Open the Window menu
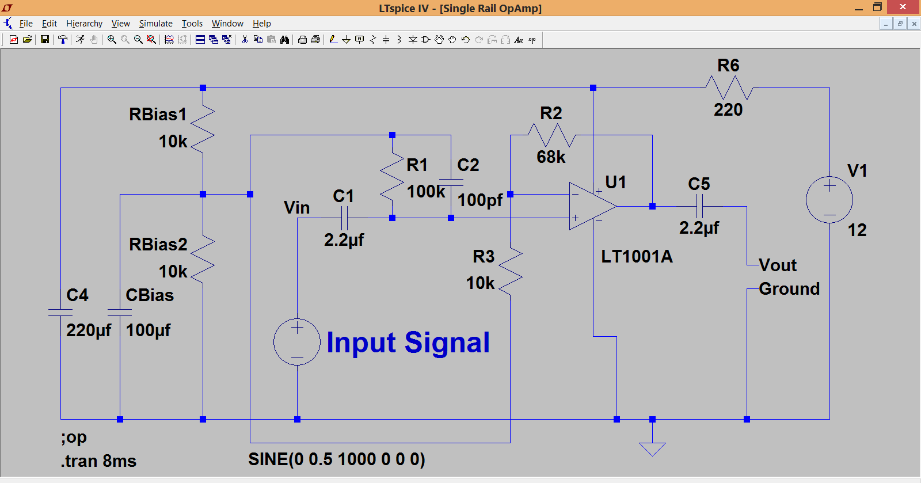 227,24
